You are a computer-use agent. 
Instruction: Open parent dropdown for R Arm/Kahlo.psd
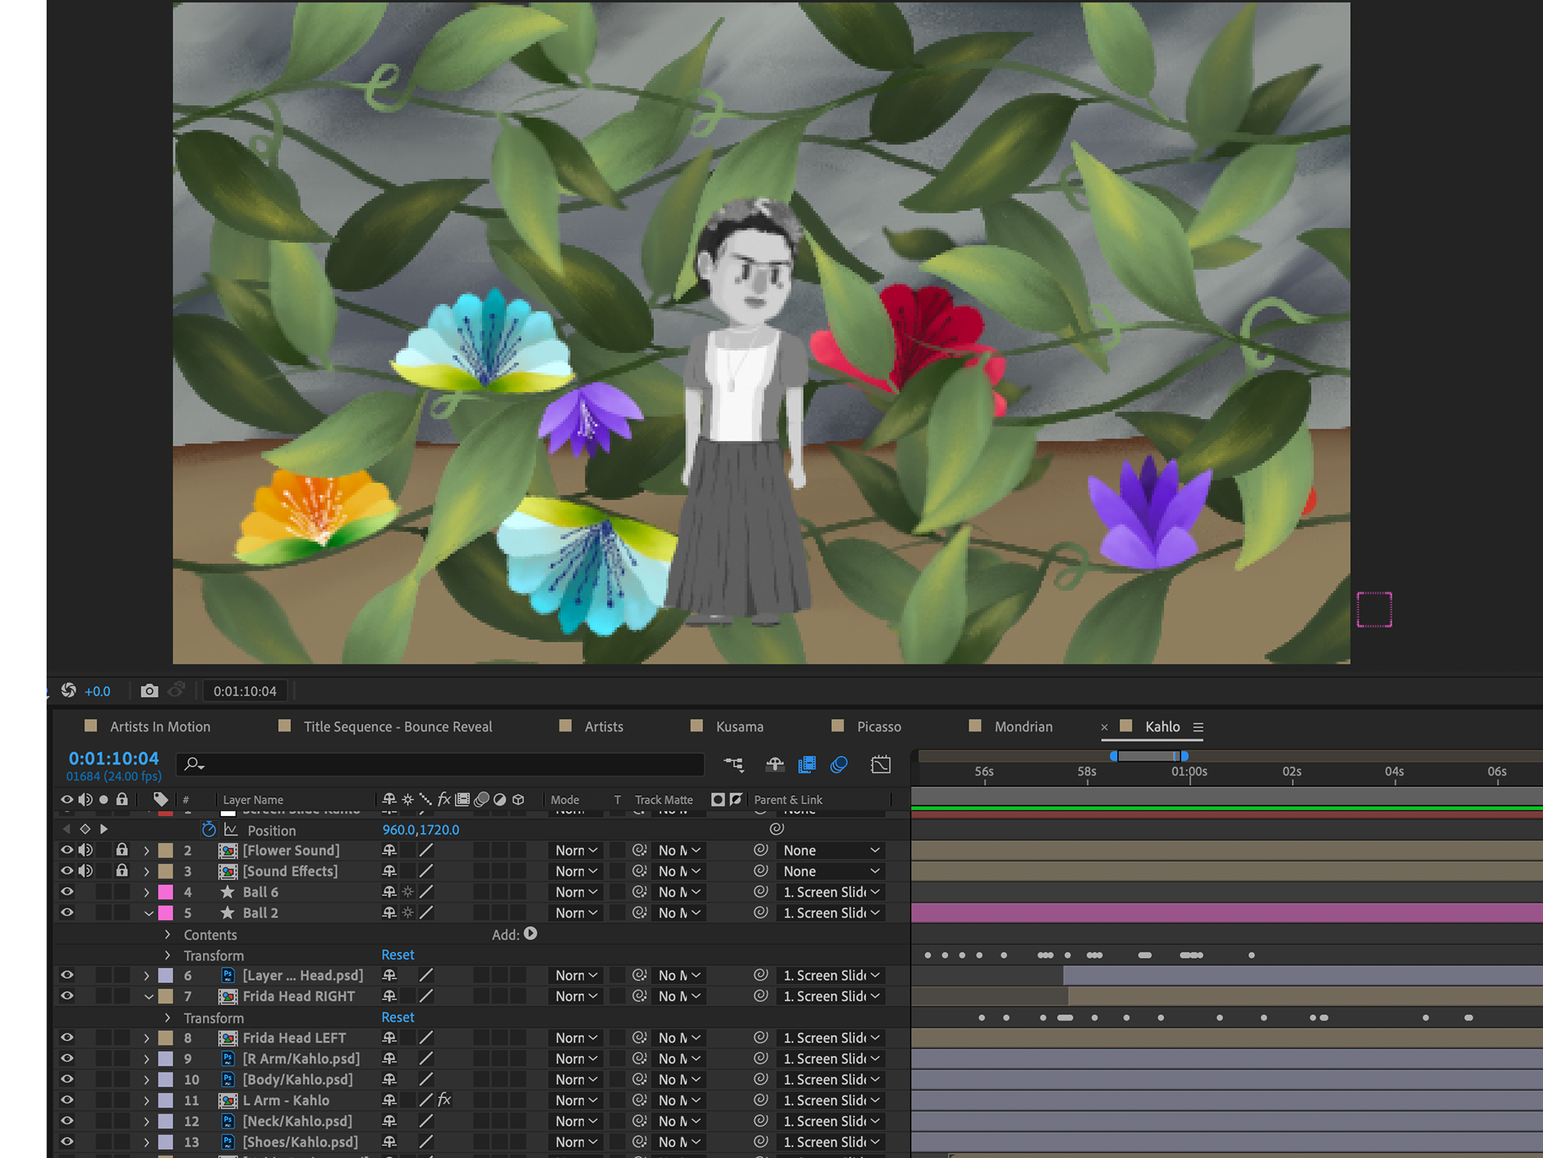(831, 1059)
